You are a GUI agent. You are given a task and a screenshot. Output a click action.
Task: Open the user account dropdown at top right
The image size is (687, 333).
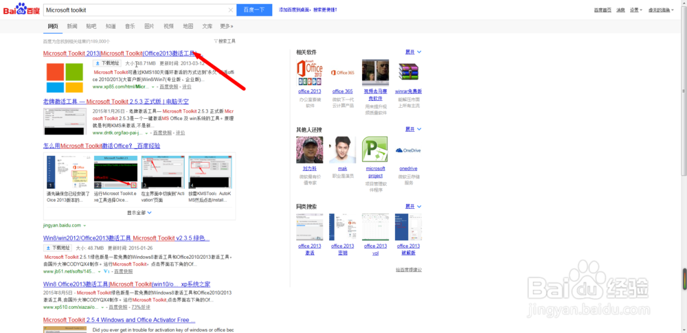pyautogui.click(x=661, y=10)
